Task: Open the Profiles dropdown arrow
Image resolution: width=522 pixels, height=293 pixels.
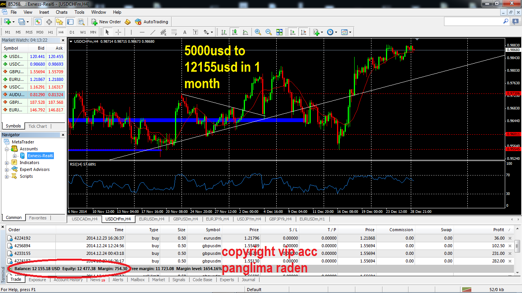Action: tap(28, 22)
